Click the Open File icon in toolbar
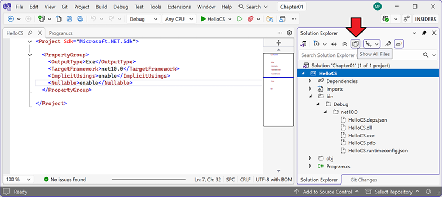Image resolution: width=442 pixels, height=197 pixels. point(58,19)
